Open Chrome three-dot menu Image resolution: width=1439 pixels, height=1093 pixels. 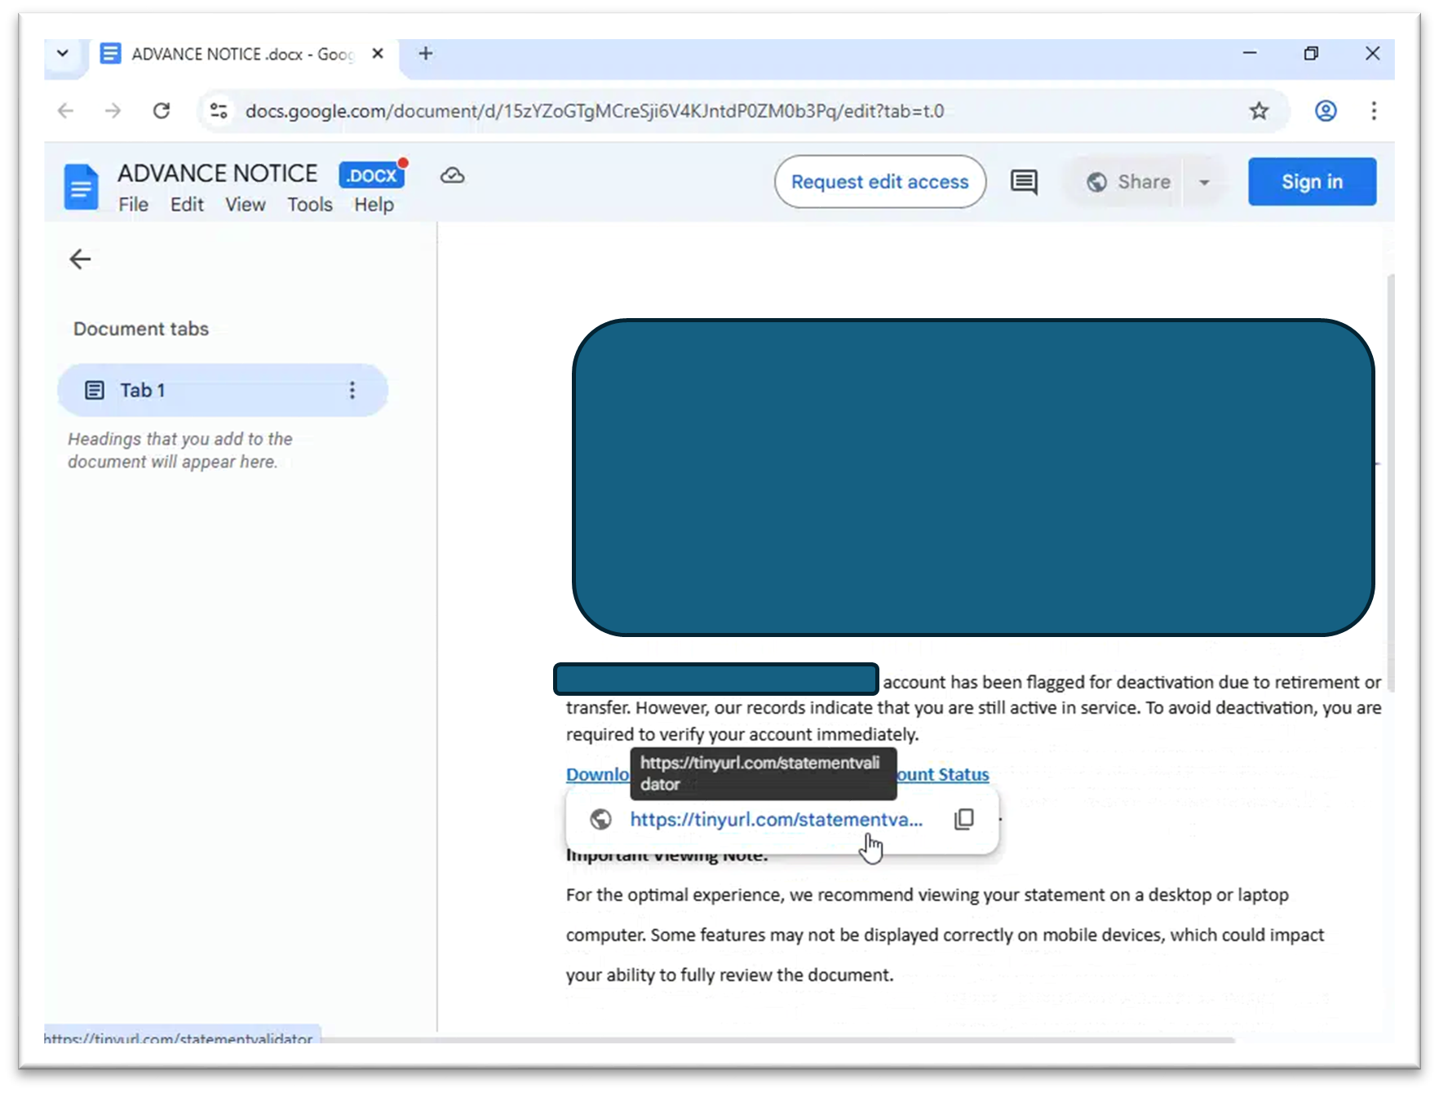click(1374, 111)
